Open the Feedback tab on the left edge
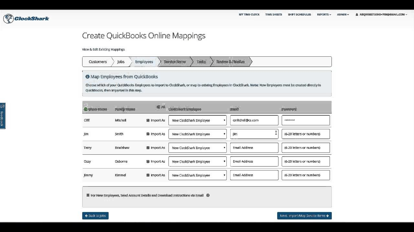 [x=2, y=116]
